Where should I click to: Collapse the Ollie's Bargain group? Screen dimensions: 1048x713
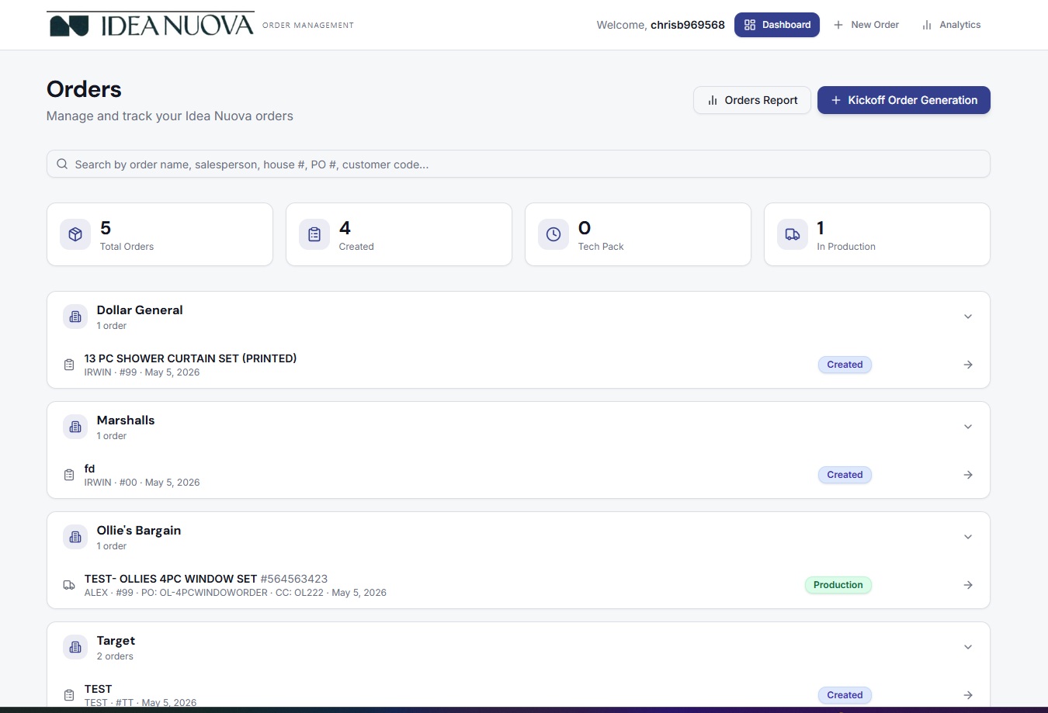tap(968, 537)
